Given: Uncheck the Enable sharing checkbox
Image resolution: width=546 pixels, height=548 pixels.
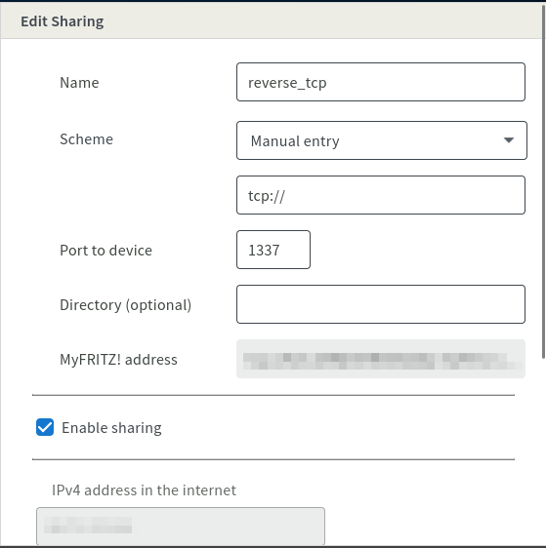Looking at the screenshot, I should coord(45,427).
